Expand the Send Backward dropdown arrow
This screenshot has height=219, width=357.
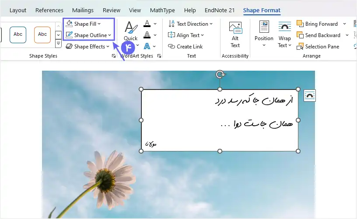(347, 35)
